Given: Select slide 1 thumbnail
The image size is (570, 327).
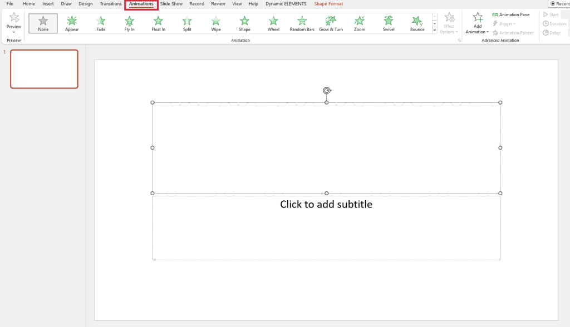Looking at the screenshot, I should tap(44, 69).
